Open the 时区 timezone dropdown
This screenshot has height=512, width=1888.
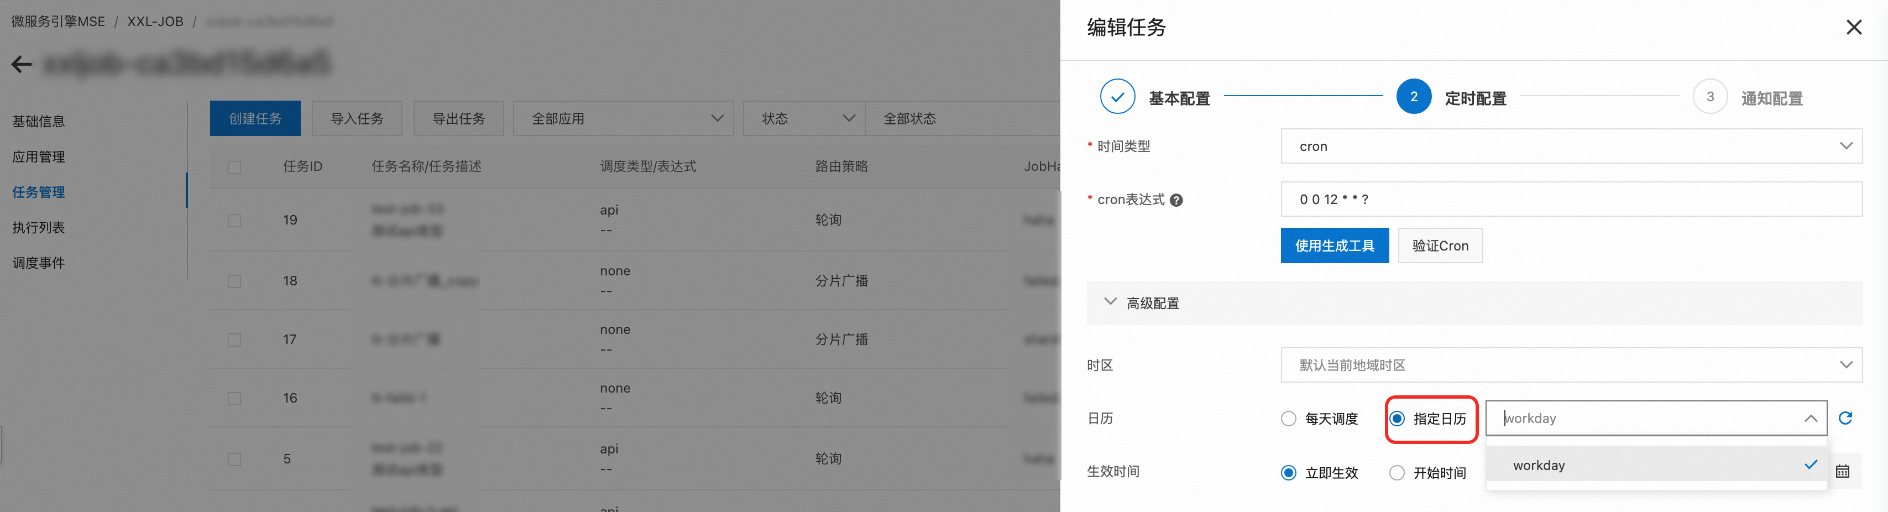pyautogui.click(x=1571, y=365)
